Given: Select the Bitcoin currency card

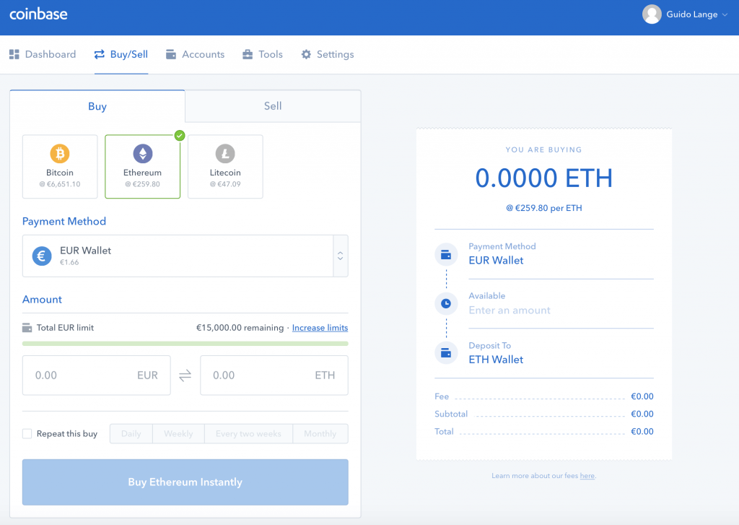Looking at the screenshot, I should click(60, 167).
